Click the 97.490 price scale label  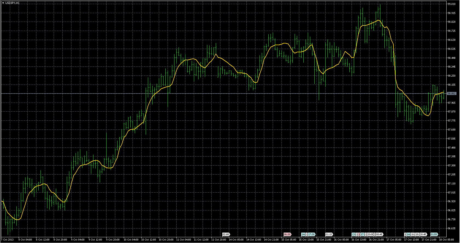[452, 148]
